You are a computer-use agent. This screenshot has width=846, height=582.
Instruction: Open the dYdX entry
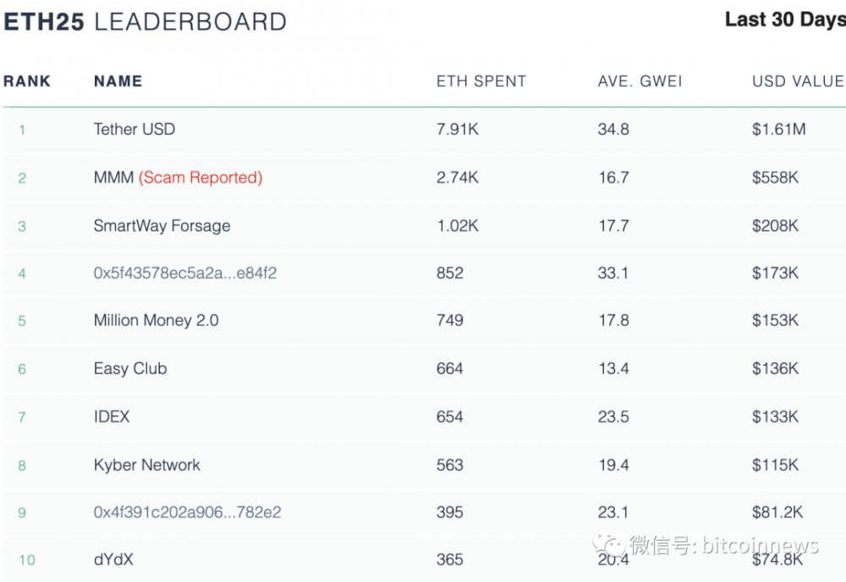pyautogui.click(x=113, y=559)
